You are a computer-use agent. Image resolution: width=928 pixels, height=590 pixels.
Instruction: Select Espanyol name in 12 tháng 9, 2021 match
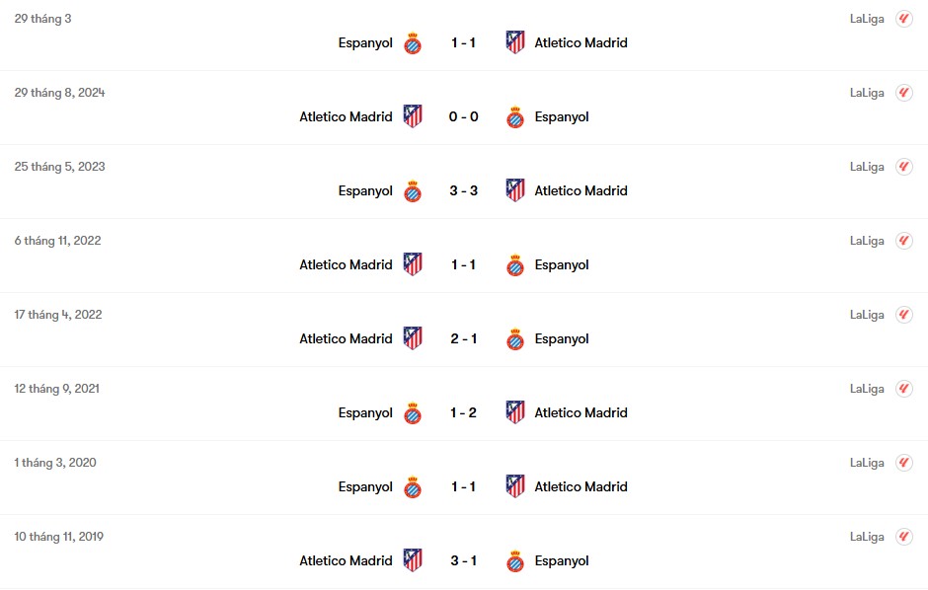coord(365,413)
